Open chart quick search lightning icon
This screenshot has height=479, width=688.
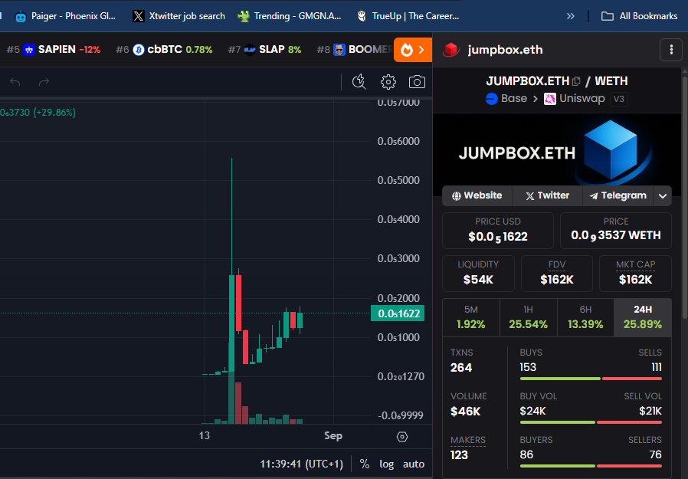(359, 82)
